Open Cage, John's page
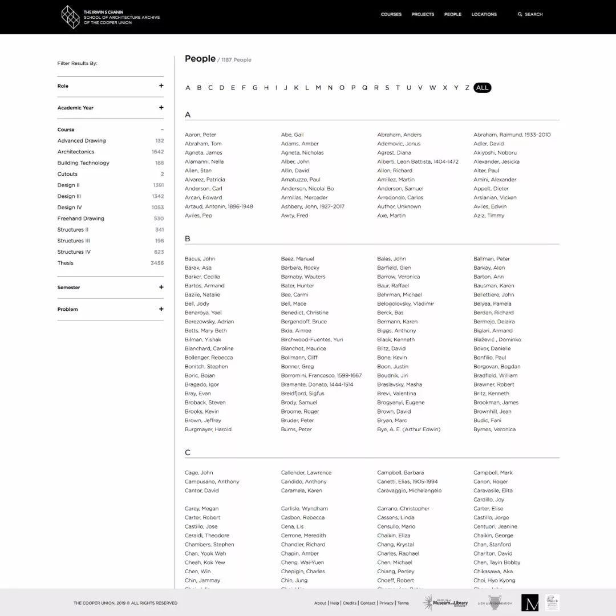616x616 pixels. tap(199, 473)
